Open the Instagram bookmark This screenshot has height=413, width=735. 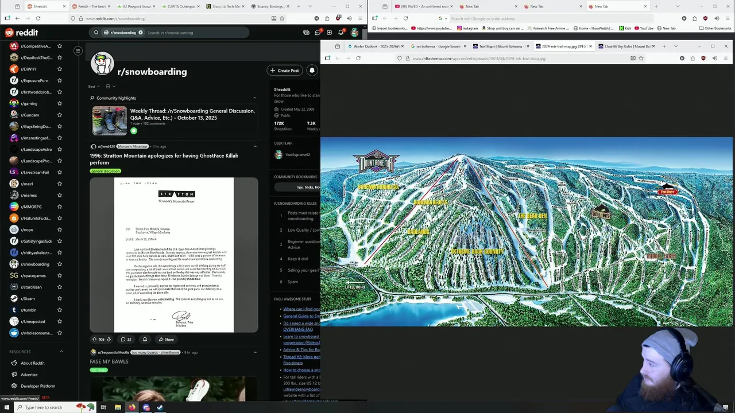click(467, 28)
